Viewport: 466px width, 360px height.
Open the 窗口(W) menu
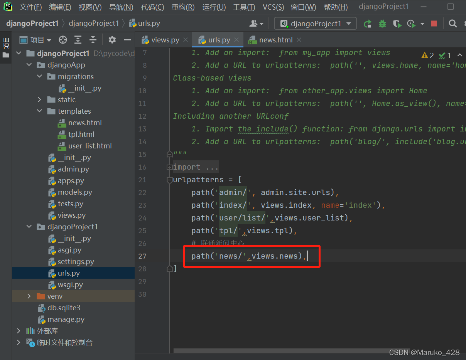coord(304,7)
